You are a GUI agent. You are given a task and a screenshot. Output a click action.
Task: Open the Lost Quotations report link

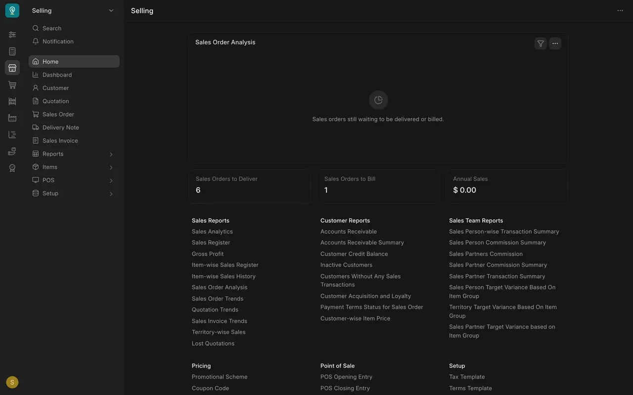(213, 344)
